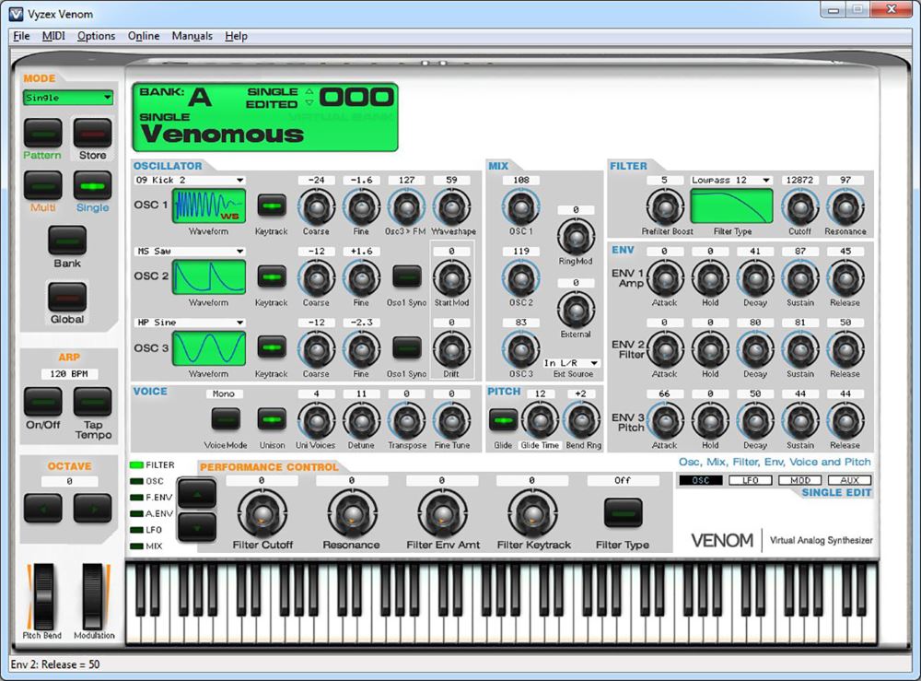Viewport: 921px width, 681px height.
Task: Open the Manuals menu
Action: [192, 36]
